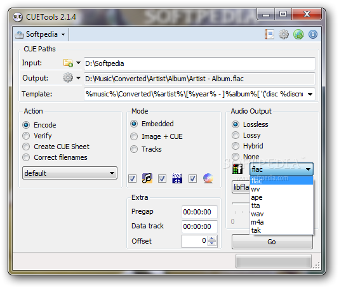The image size is (339, 288).
Task: Choose m4a in the format list
Action: click(x=281, y=222)
